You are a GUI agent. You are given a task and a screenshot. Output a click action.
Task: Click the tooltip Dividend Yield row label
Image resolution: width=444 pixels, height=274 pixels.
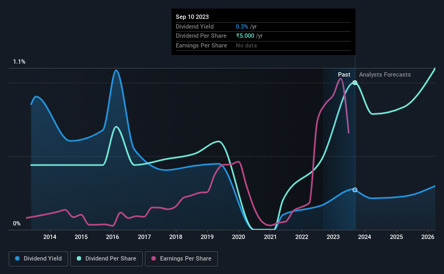(x=195, y=26)
